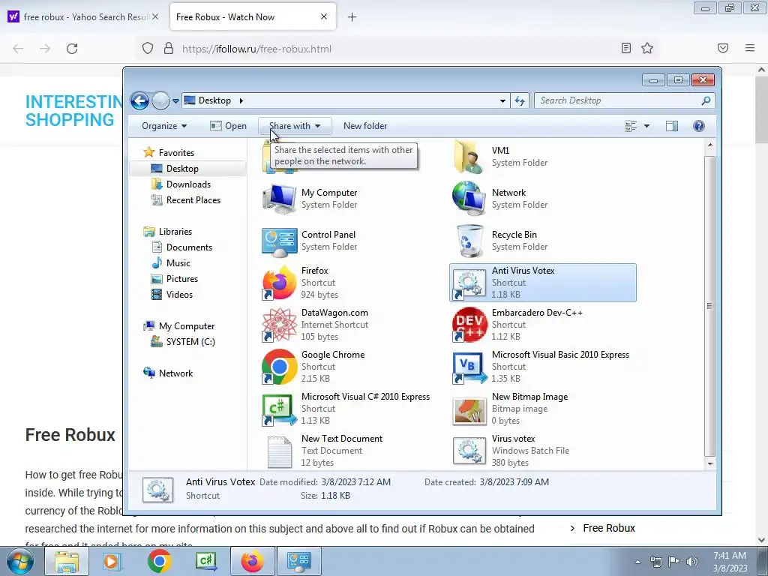This screenshot has width=768, height=576.
Task: Select the DataWagon.com internet shortcut icon
Action: coord(279,325)
